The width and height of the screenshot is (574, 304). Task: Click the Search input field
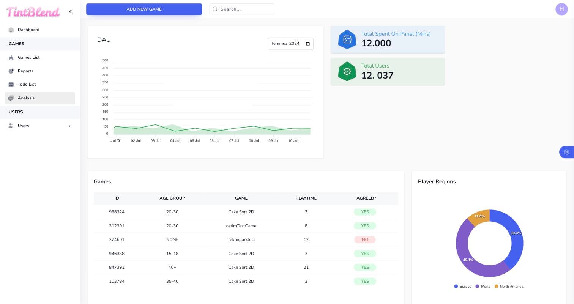[242, 9]
